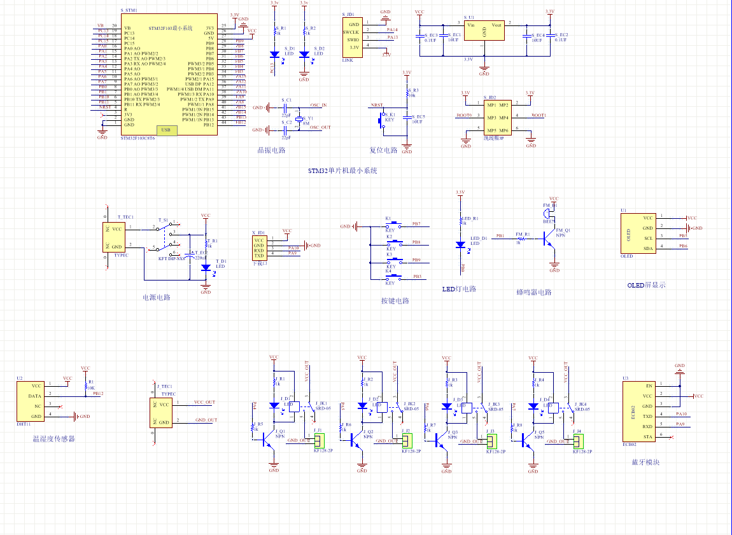
Task: Select NPN transistor J_Q1
Action: point(267,440)
